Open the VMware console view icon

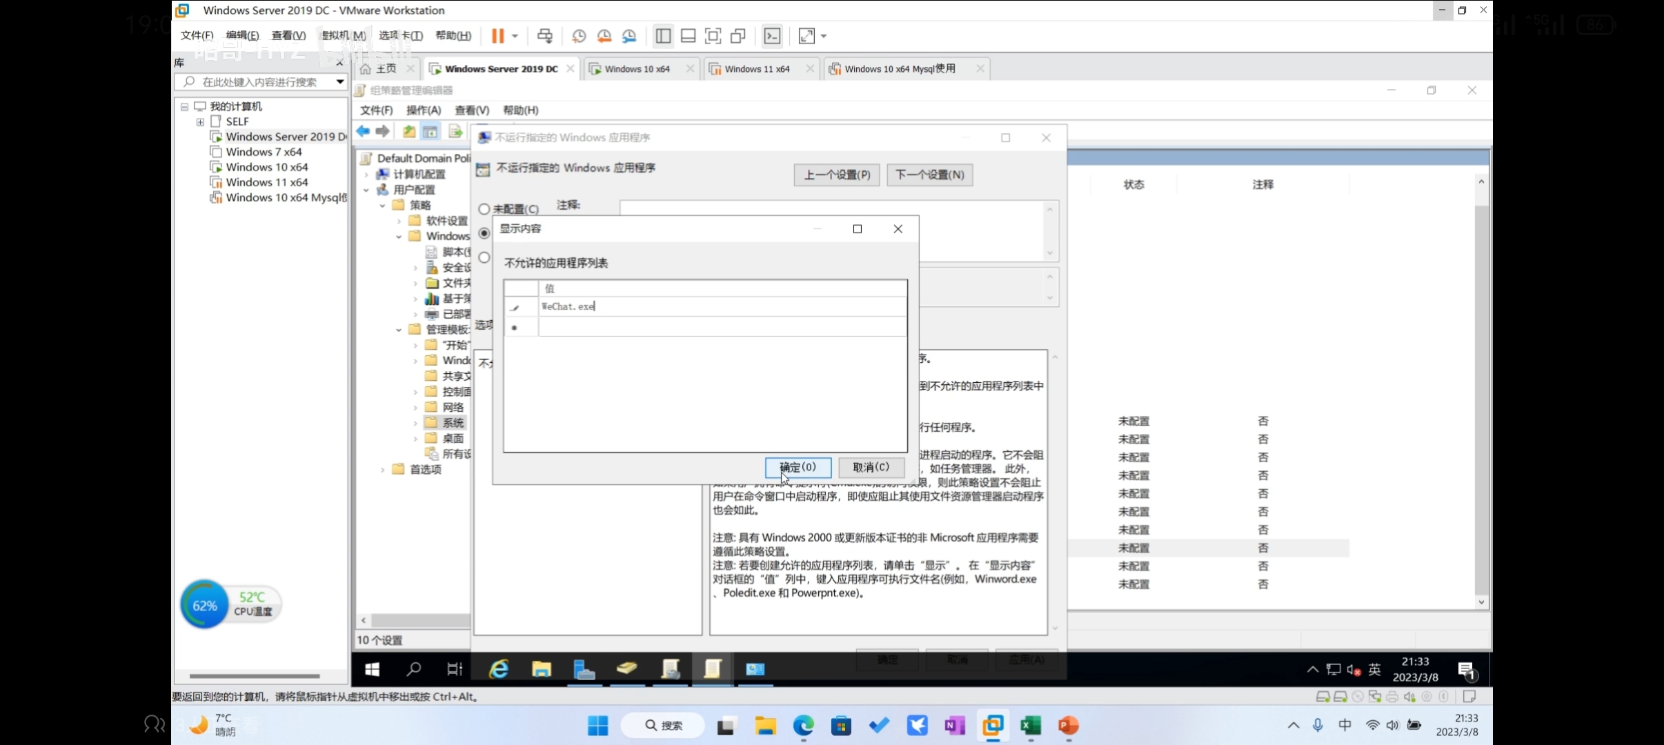click(772, 36)
